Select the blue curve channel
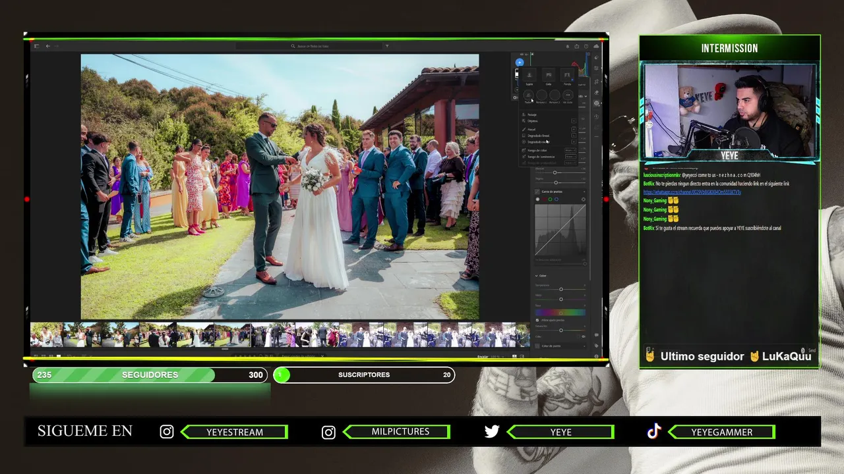The image size is (844, 474). (x=557, y=199)
